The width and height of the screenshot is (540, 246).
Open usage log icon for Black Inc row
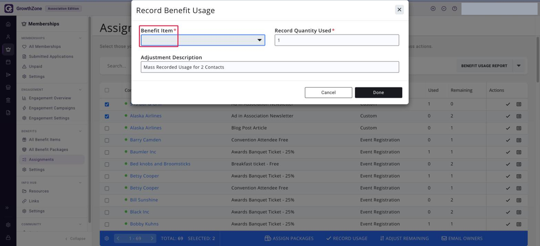pos(519,212)
